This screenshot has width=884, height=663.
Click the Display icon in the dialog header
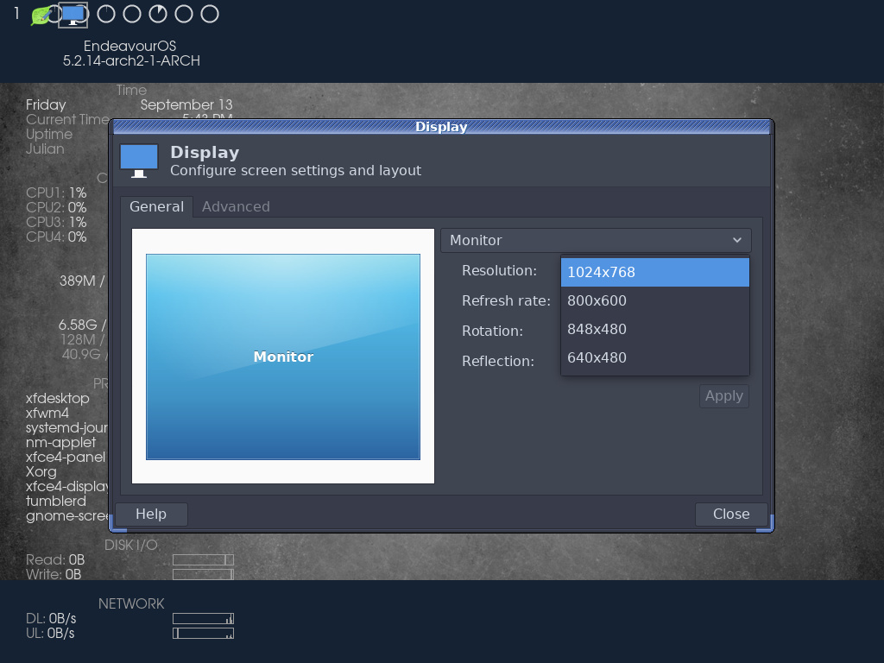click(138, 160)
